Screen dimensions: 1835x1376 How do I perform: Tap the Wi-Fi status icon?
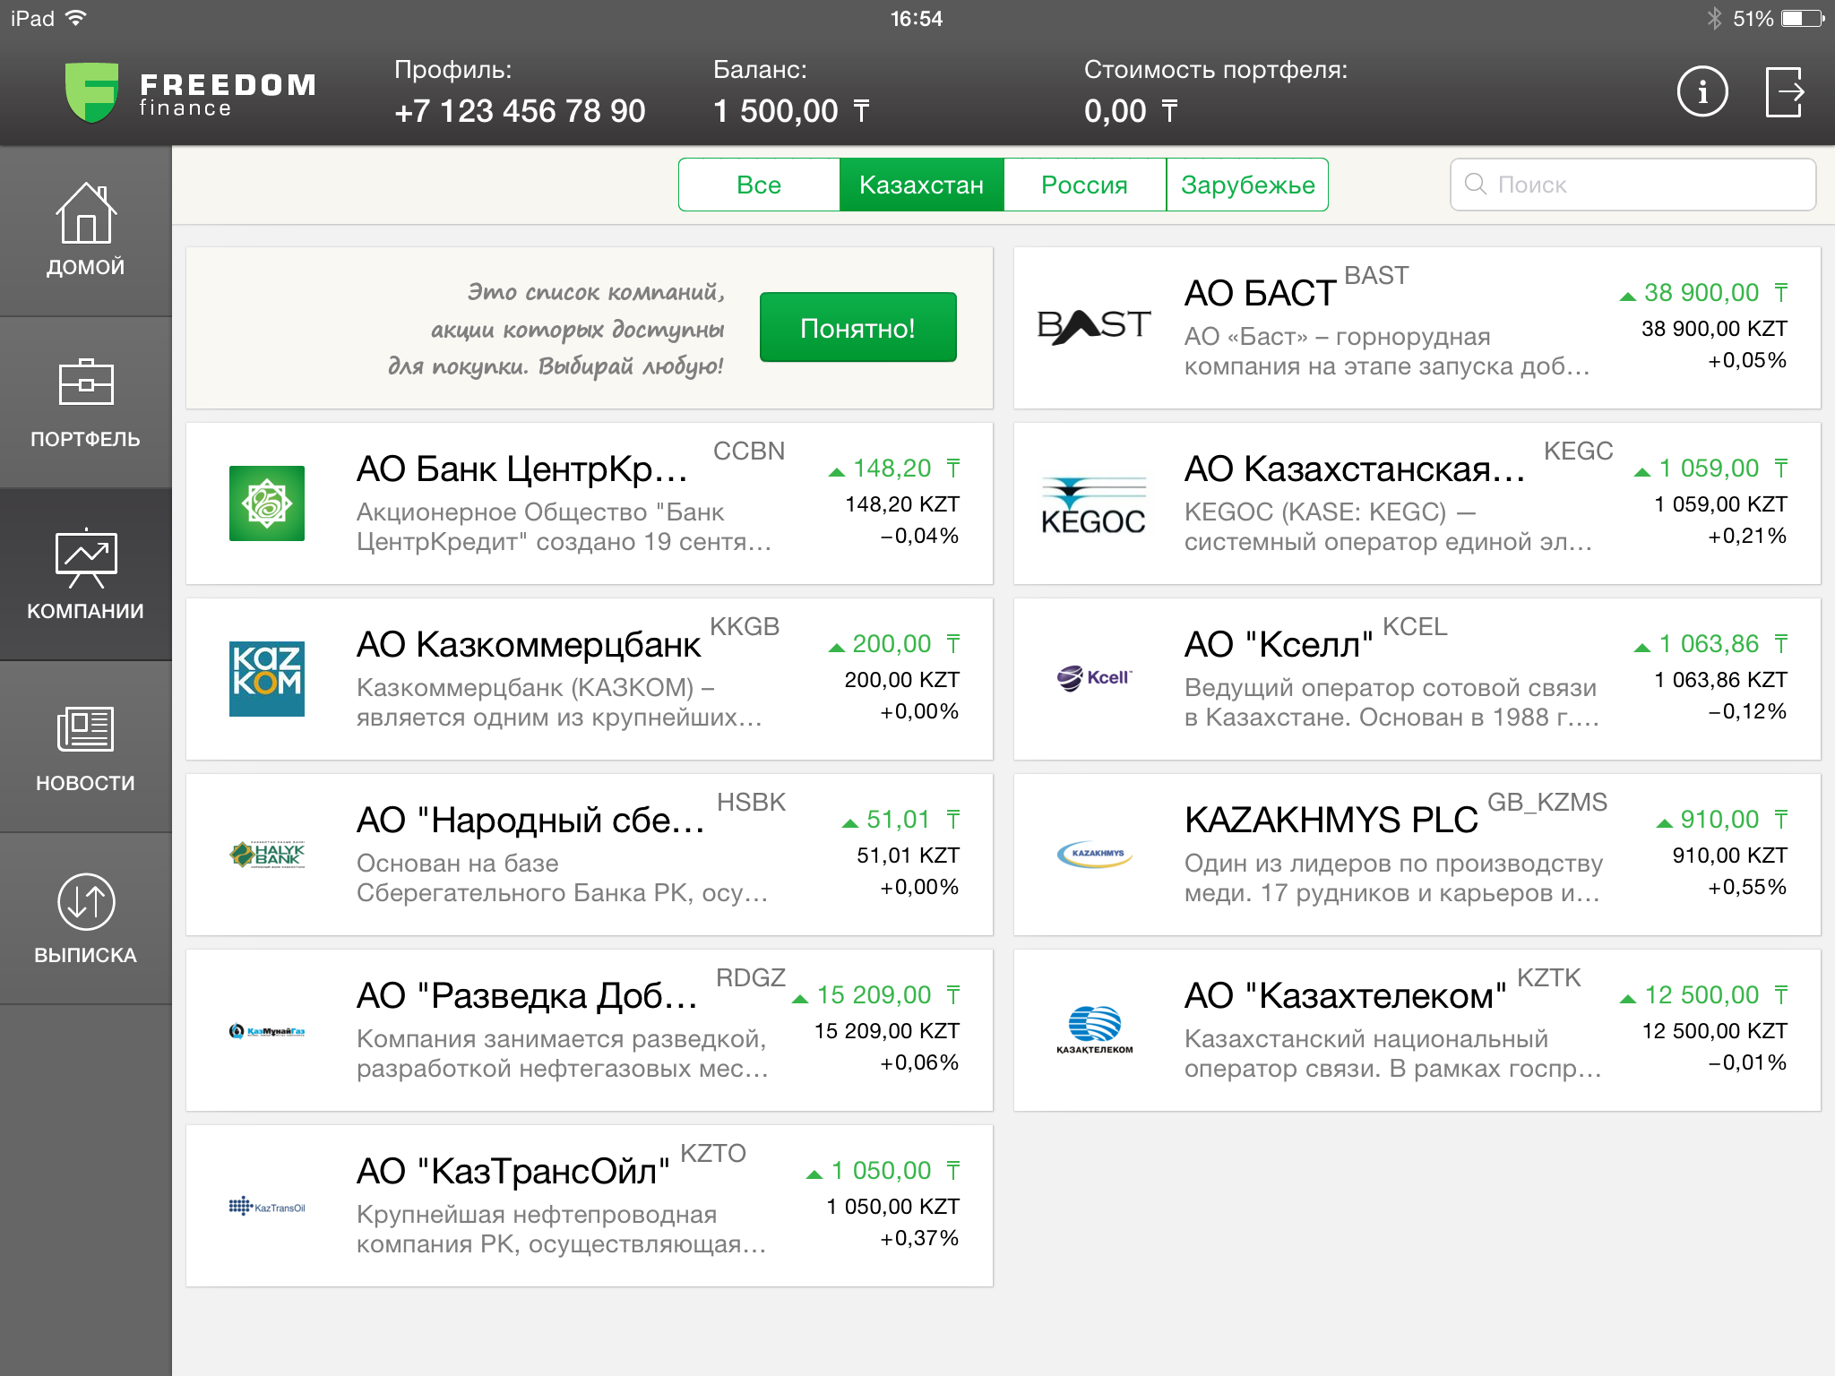76,18
